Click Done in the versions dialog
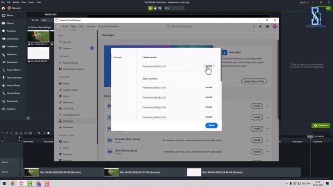 coord(211,126)
